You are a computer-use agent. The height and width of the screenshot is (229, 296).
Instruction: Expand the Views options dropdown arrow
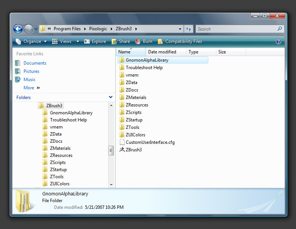[78, 41]
